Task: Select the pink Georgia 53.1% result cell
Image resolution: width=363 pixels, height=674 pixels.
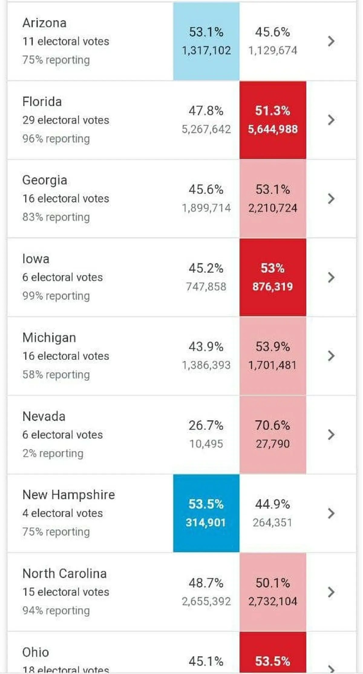Action: coord(273,199)
